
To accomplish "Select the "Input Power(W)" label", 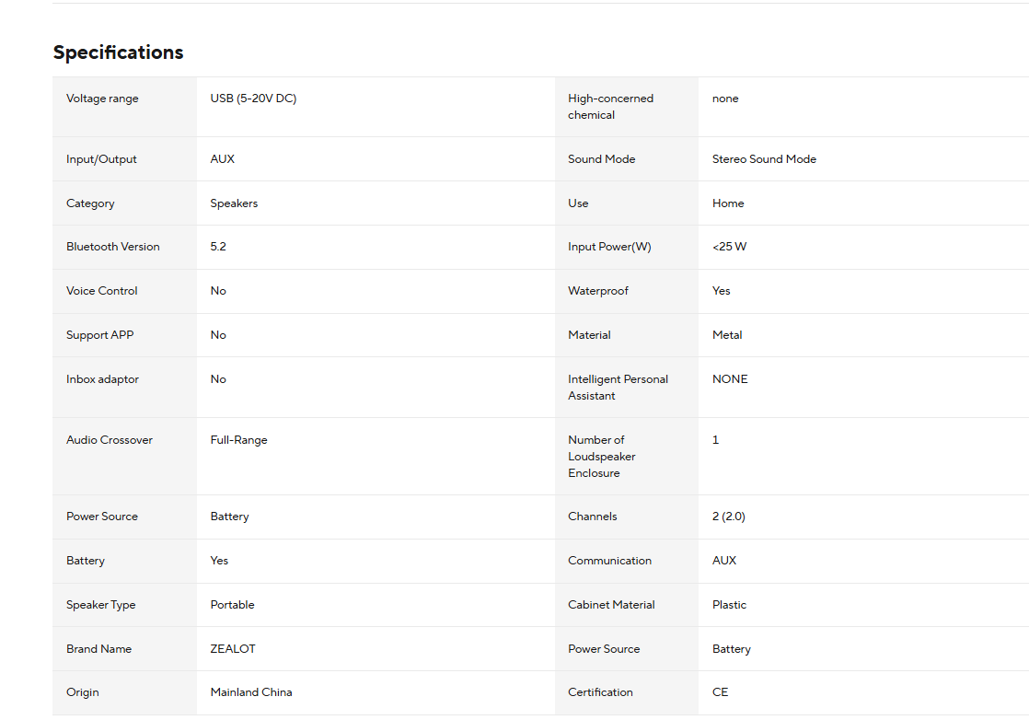I will tap(609, 247).
